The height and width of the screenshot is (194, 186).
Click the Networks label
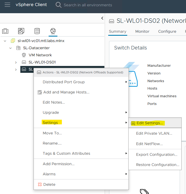156,81
